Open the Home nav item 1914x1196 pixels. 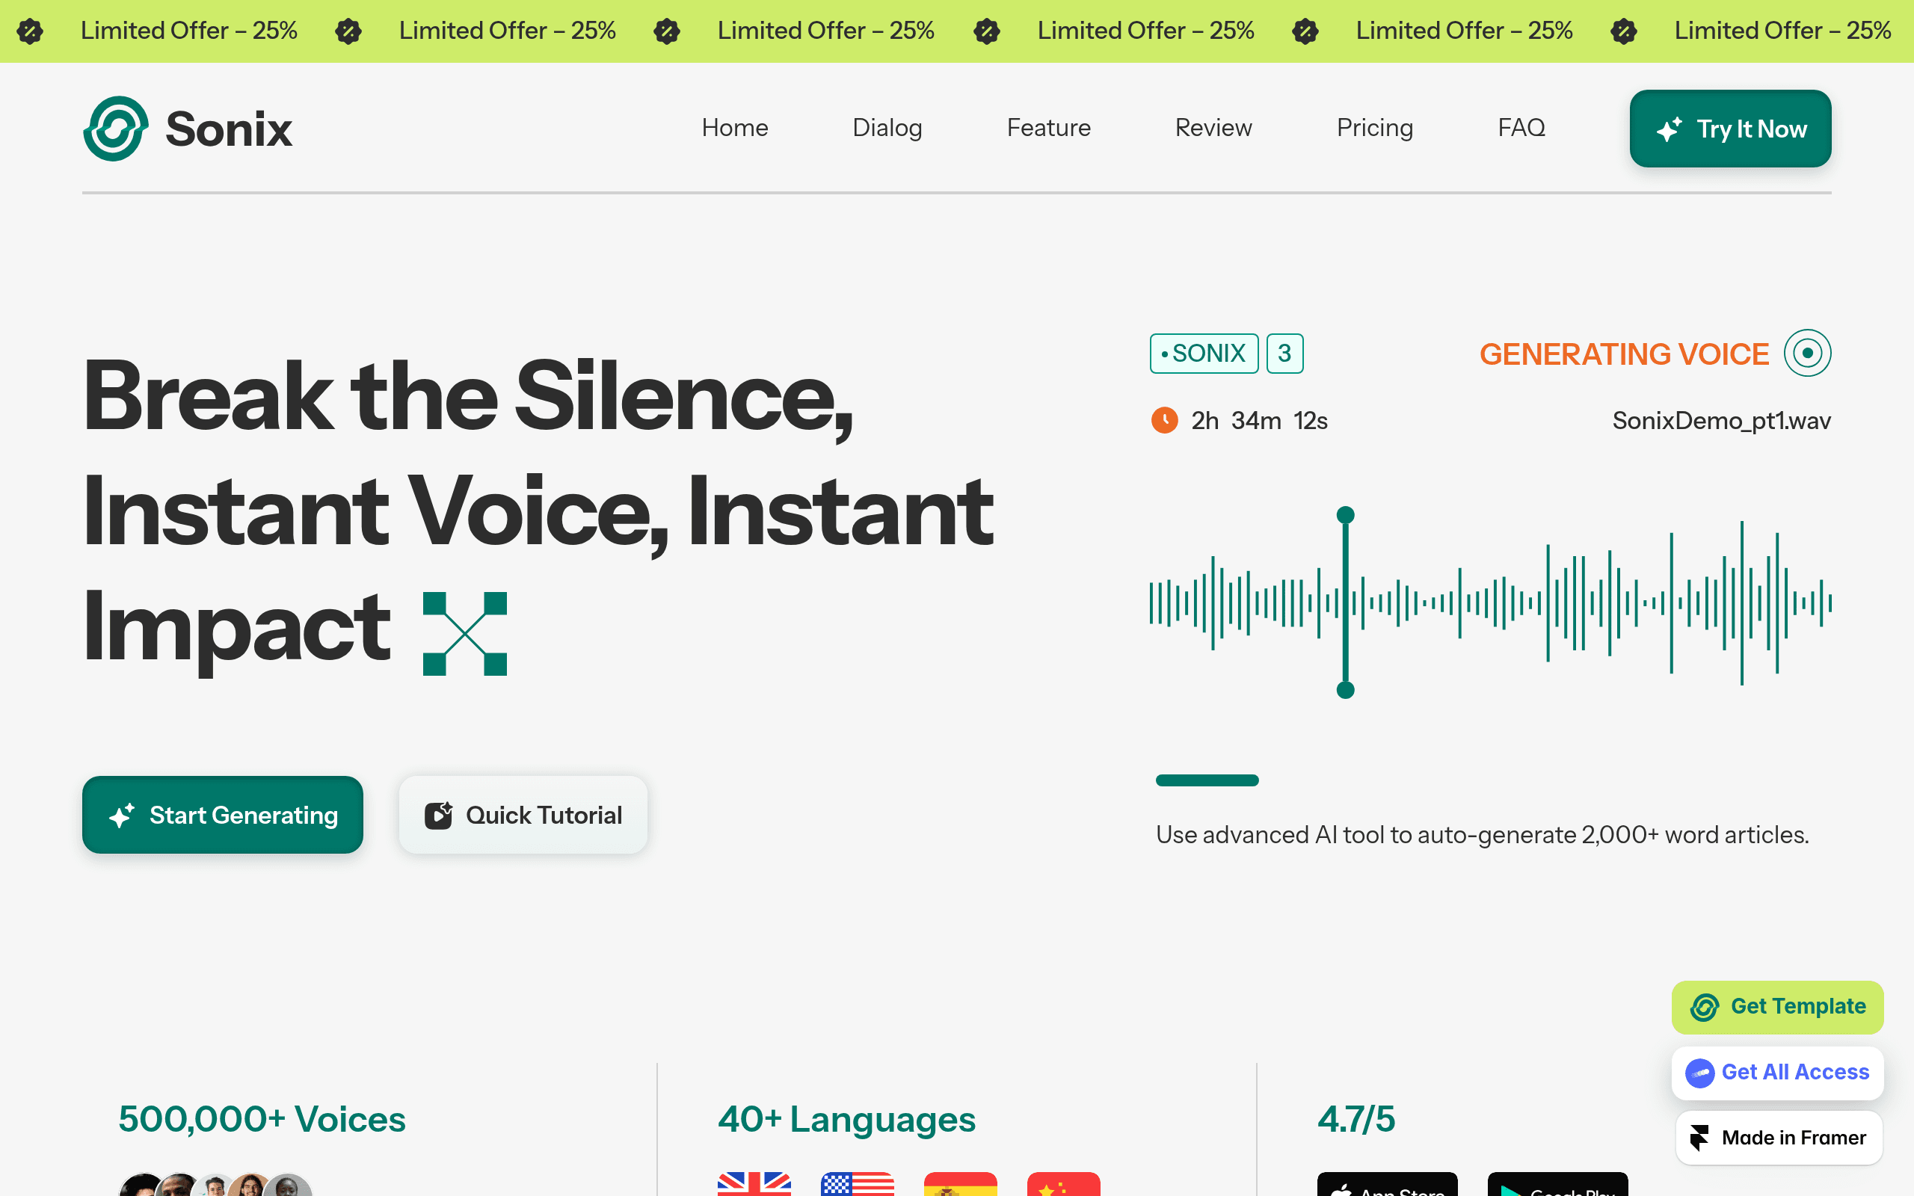734,128
